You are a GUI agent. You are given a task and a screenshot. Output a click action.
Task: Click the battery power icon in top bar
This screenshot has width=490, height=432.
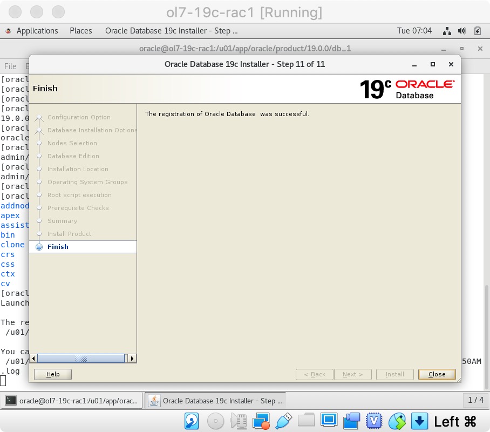pos(478,31)
